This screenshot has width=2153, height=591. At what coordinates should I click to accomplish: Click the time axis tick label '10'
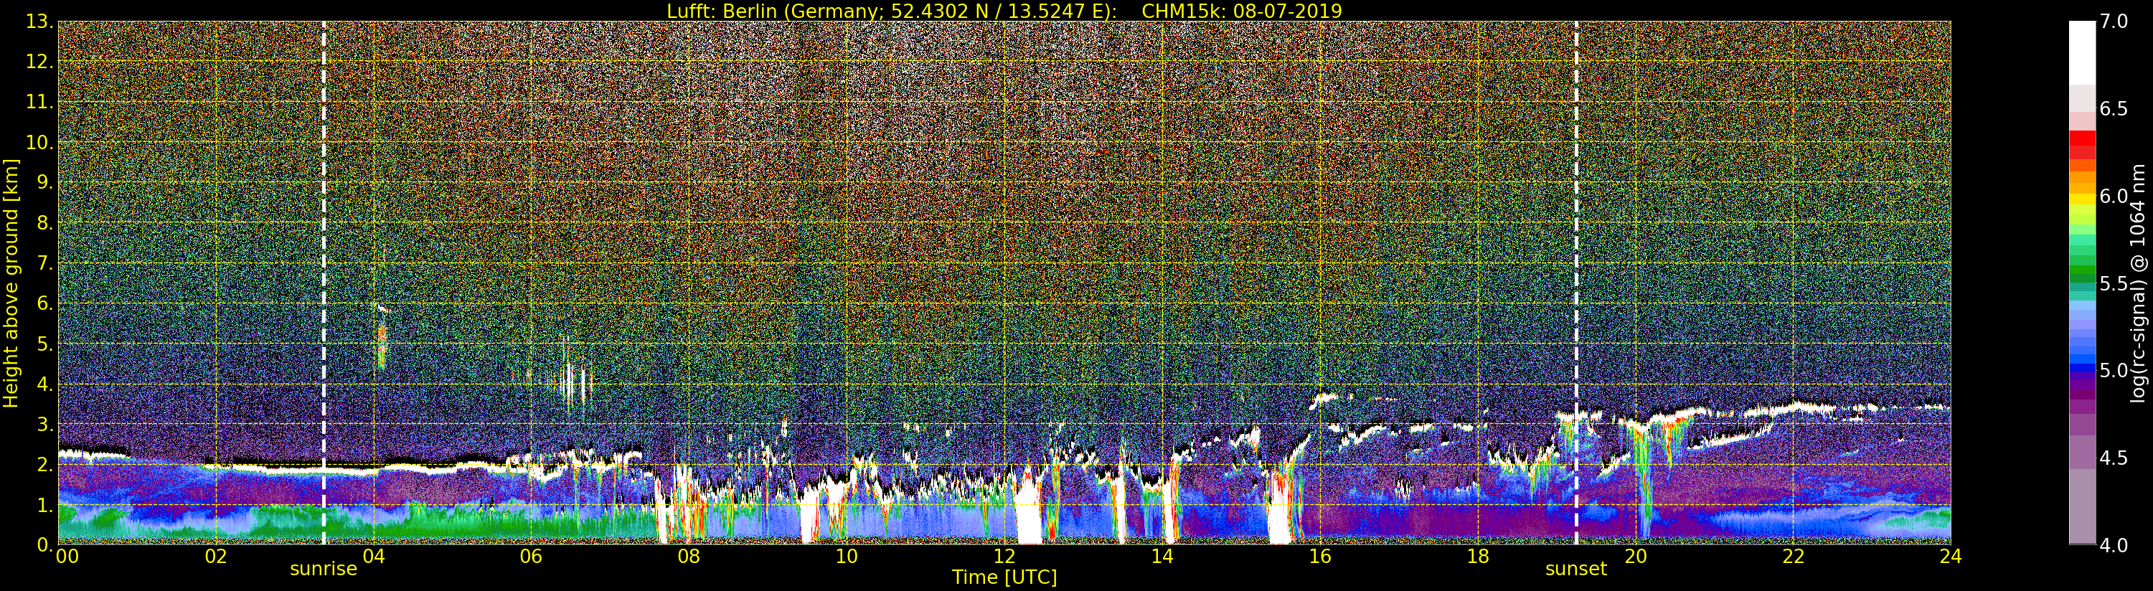click(x=847, y=557)
